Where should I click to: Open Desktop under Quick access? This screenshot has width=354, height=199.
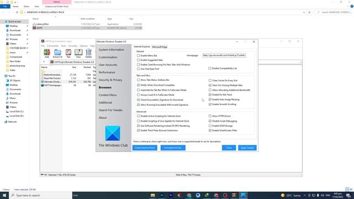13,26
